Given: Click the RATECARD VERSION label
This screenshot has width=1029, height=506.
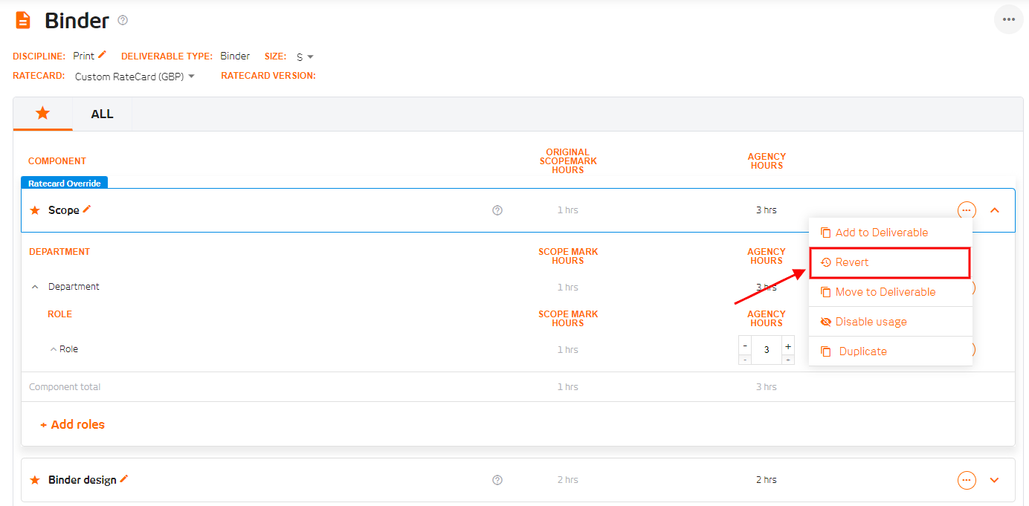Looking at the screenshot, I should pos(268,76).
